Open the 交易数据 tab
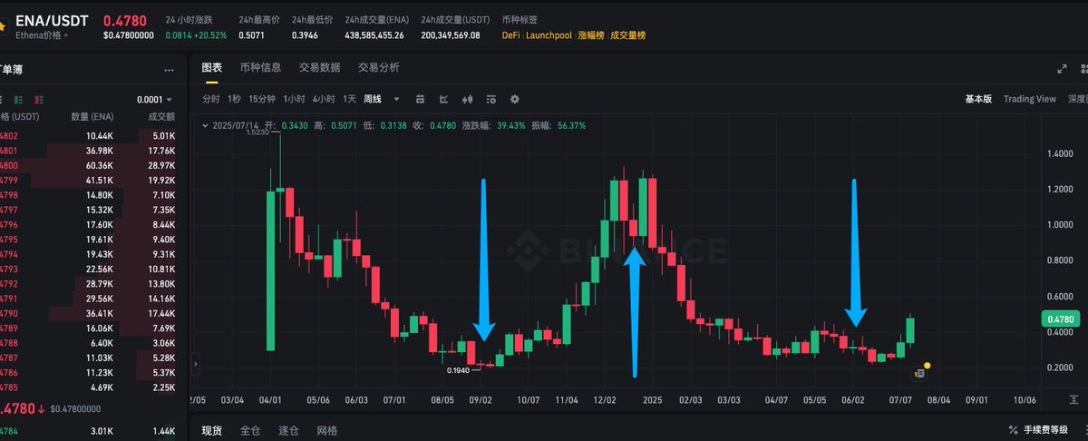Viewport: 1088px width, 441px height. (319, 68)
